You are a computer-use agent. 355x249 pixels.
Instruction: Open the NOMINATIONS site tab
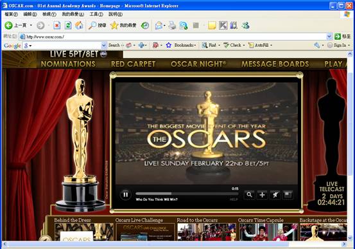click(x=68, y=64)
